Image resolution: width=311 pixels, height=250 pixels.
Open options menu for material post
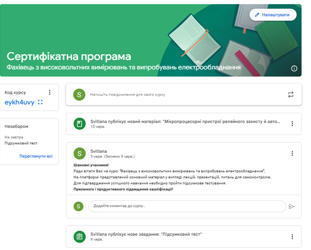[x=292, y=124]
